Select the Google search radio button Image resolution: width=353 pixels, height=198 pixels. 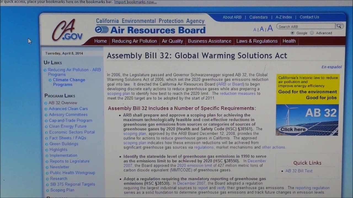[x=292, y=33]
